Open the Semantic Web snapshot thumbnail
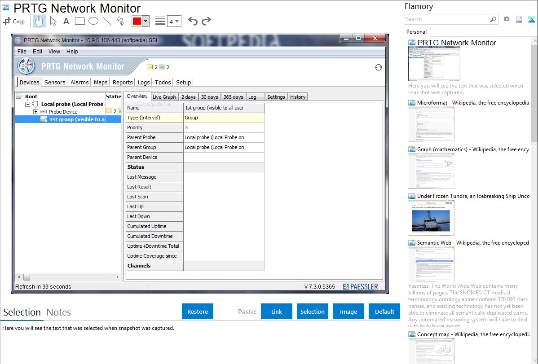This screenshot has width=538, height=364. pos(431,264)
